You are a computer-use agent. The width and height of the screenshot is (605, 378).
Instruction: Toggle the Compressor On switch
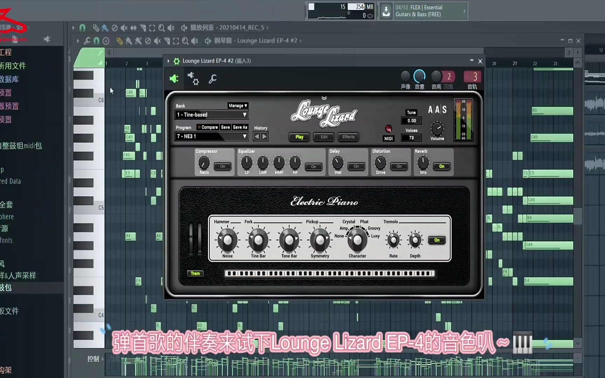click(x=223, y=166)
